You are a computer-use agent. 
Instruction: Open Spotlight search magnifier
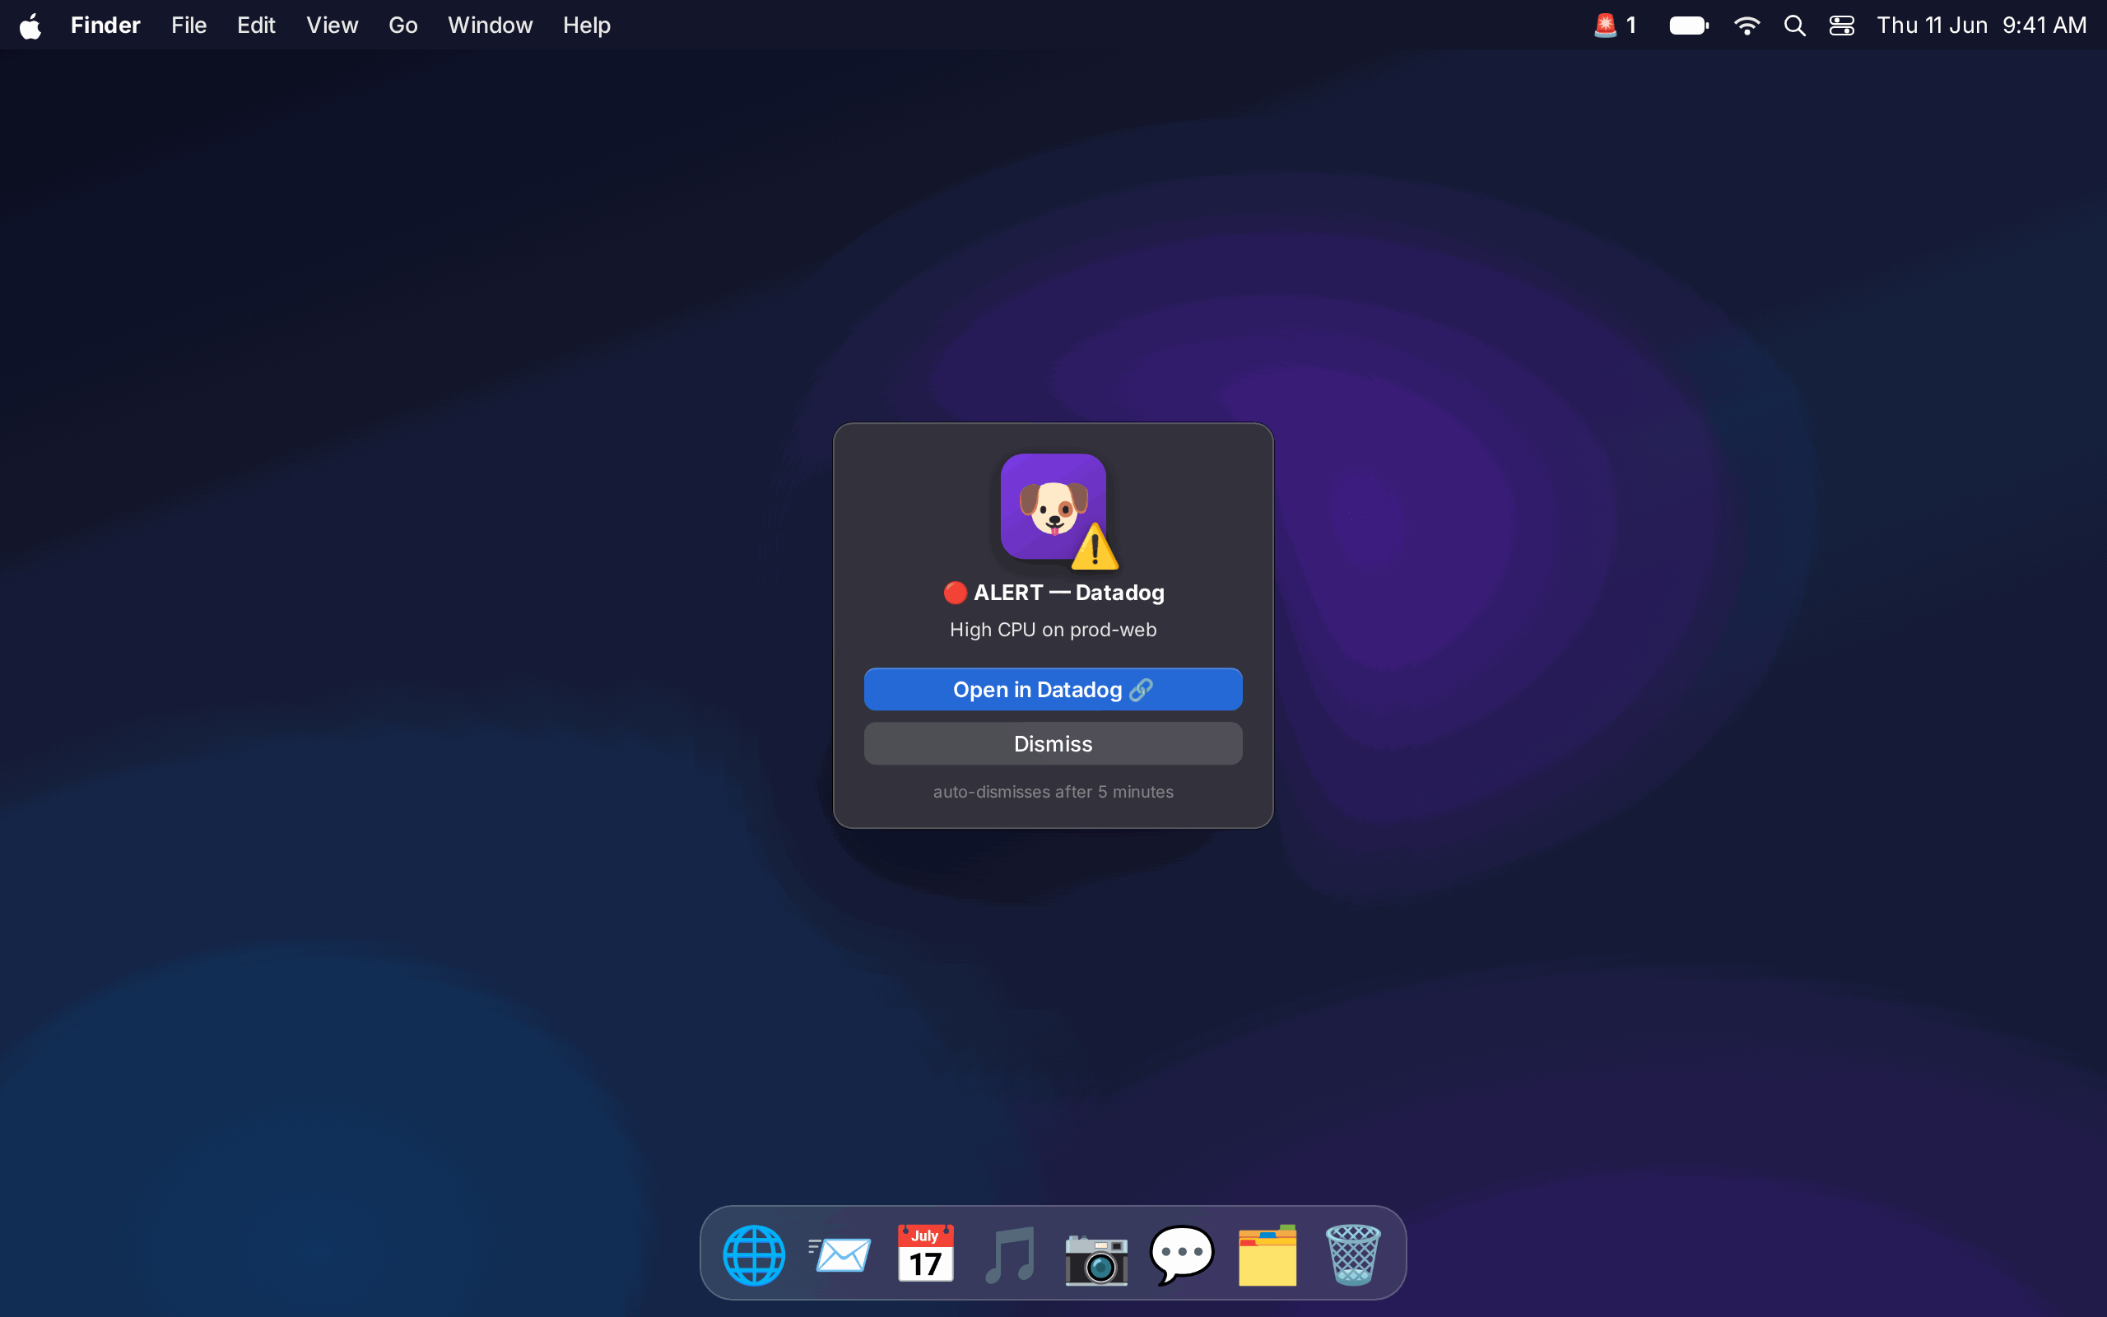point(1794,26)
